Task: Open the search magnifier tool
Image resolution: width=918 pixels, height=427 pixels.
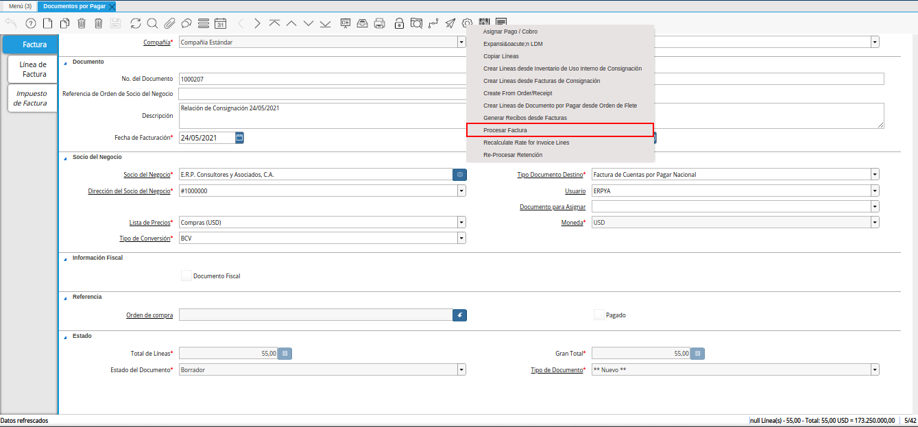Action: point(152,23)
